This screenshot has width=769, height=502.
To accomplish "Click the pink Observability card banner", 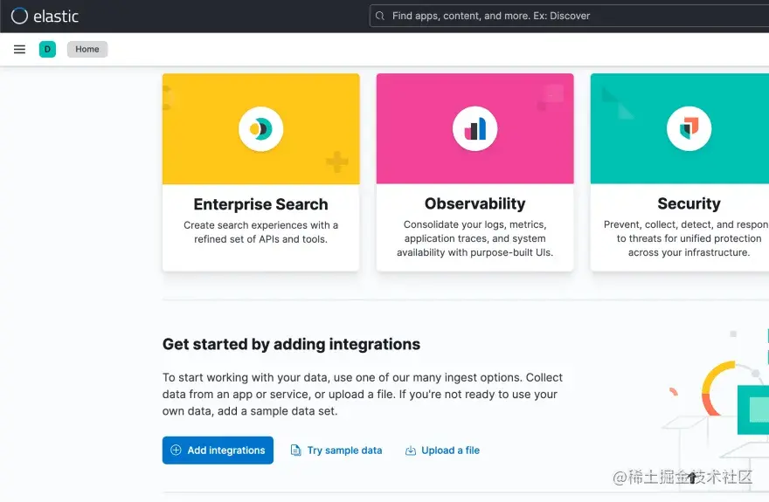I will (475, 129).
